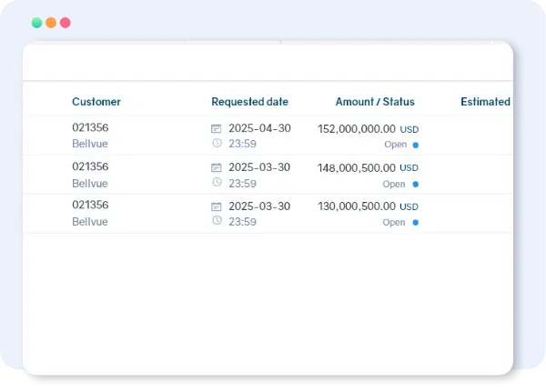The width and height of the screenshot is (546, 392).
Task: Click the blue Open status dot under 148,000,500.00
Action: point(416,184)
